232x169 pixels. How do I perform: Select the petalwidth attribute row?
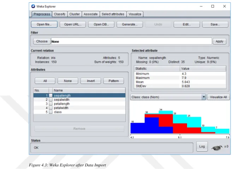tap(79, 108)
